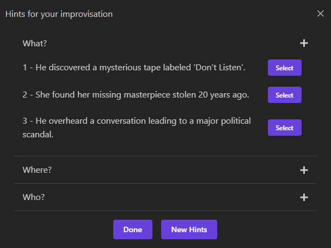The width and height of the screenshot is (331, 248).
Task: Click the quoted 'Don't Listen' label text
Action: [219, 68]
